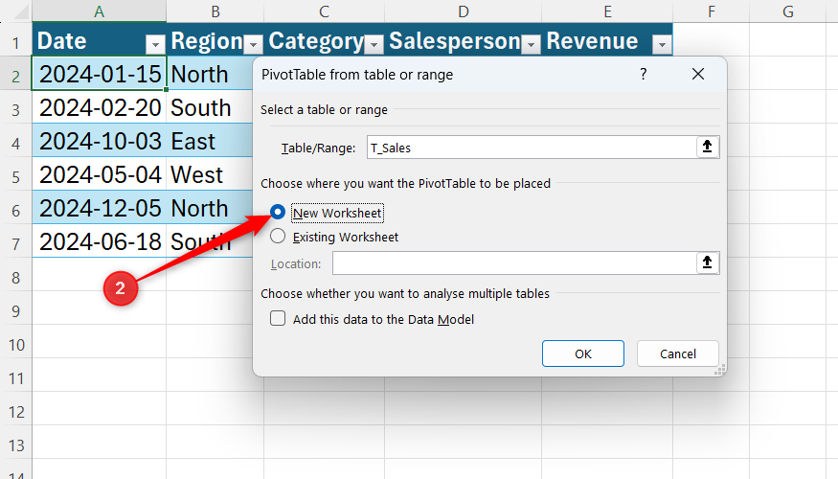This screenshot has width=838, height=479.
Task: Enable Add this data to the Data Model
Action: 278,319
